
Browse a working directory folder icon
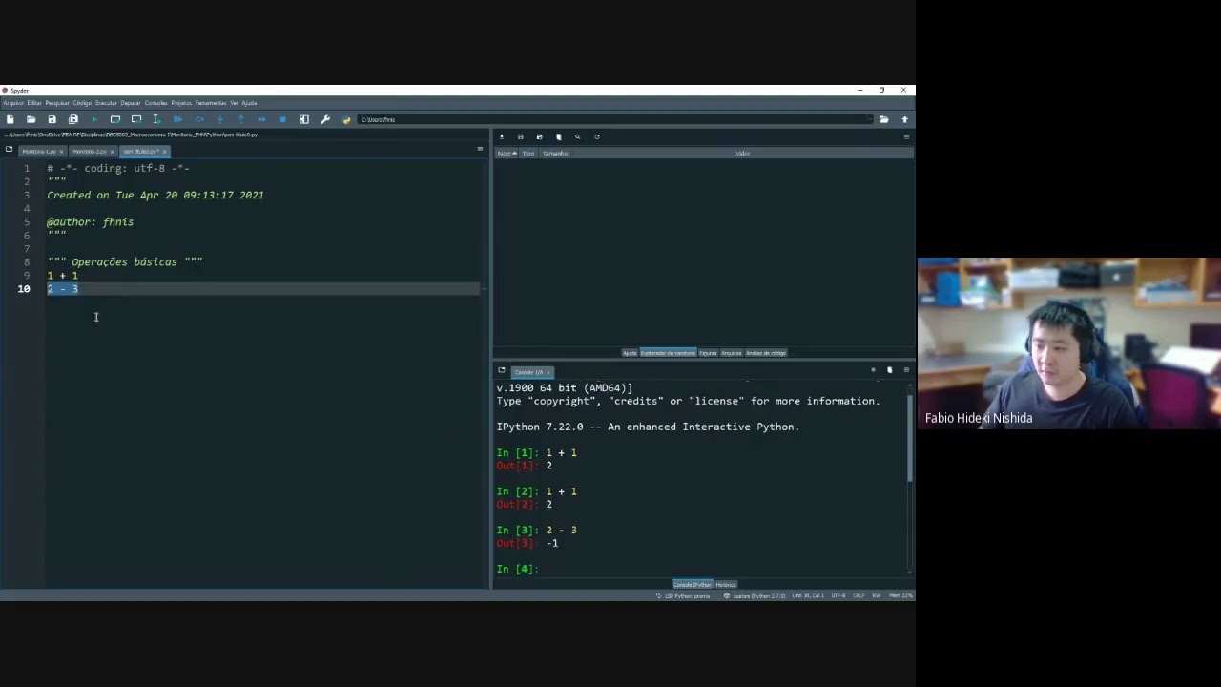point(884,119)
